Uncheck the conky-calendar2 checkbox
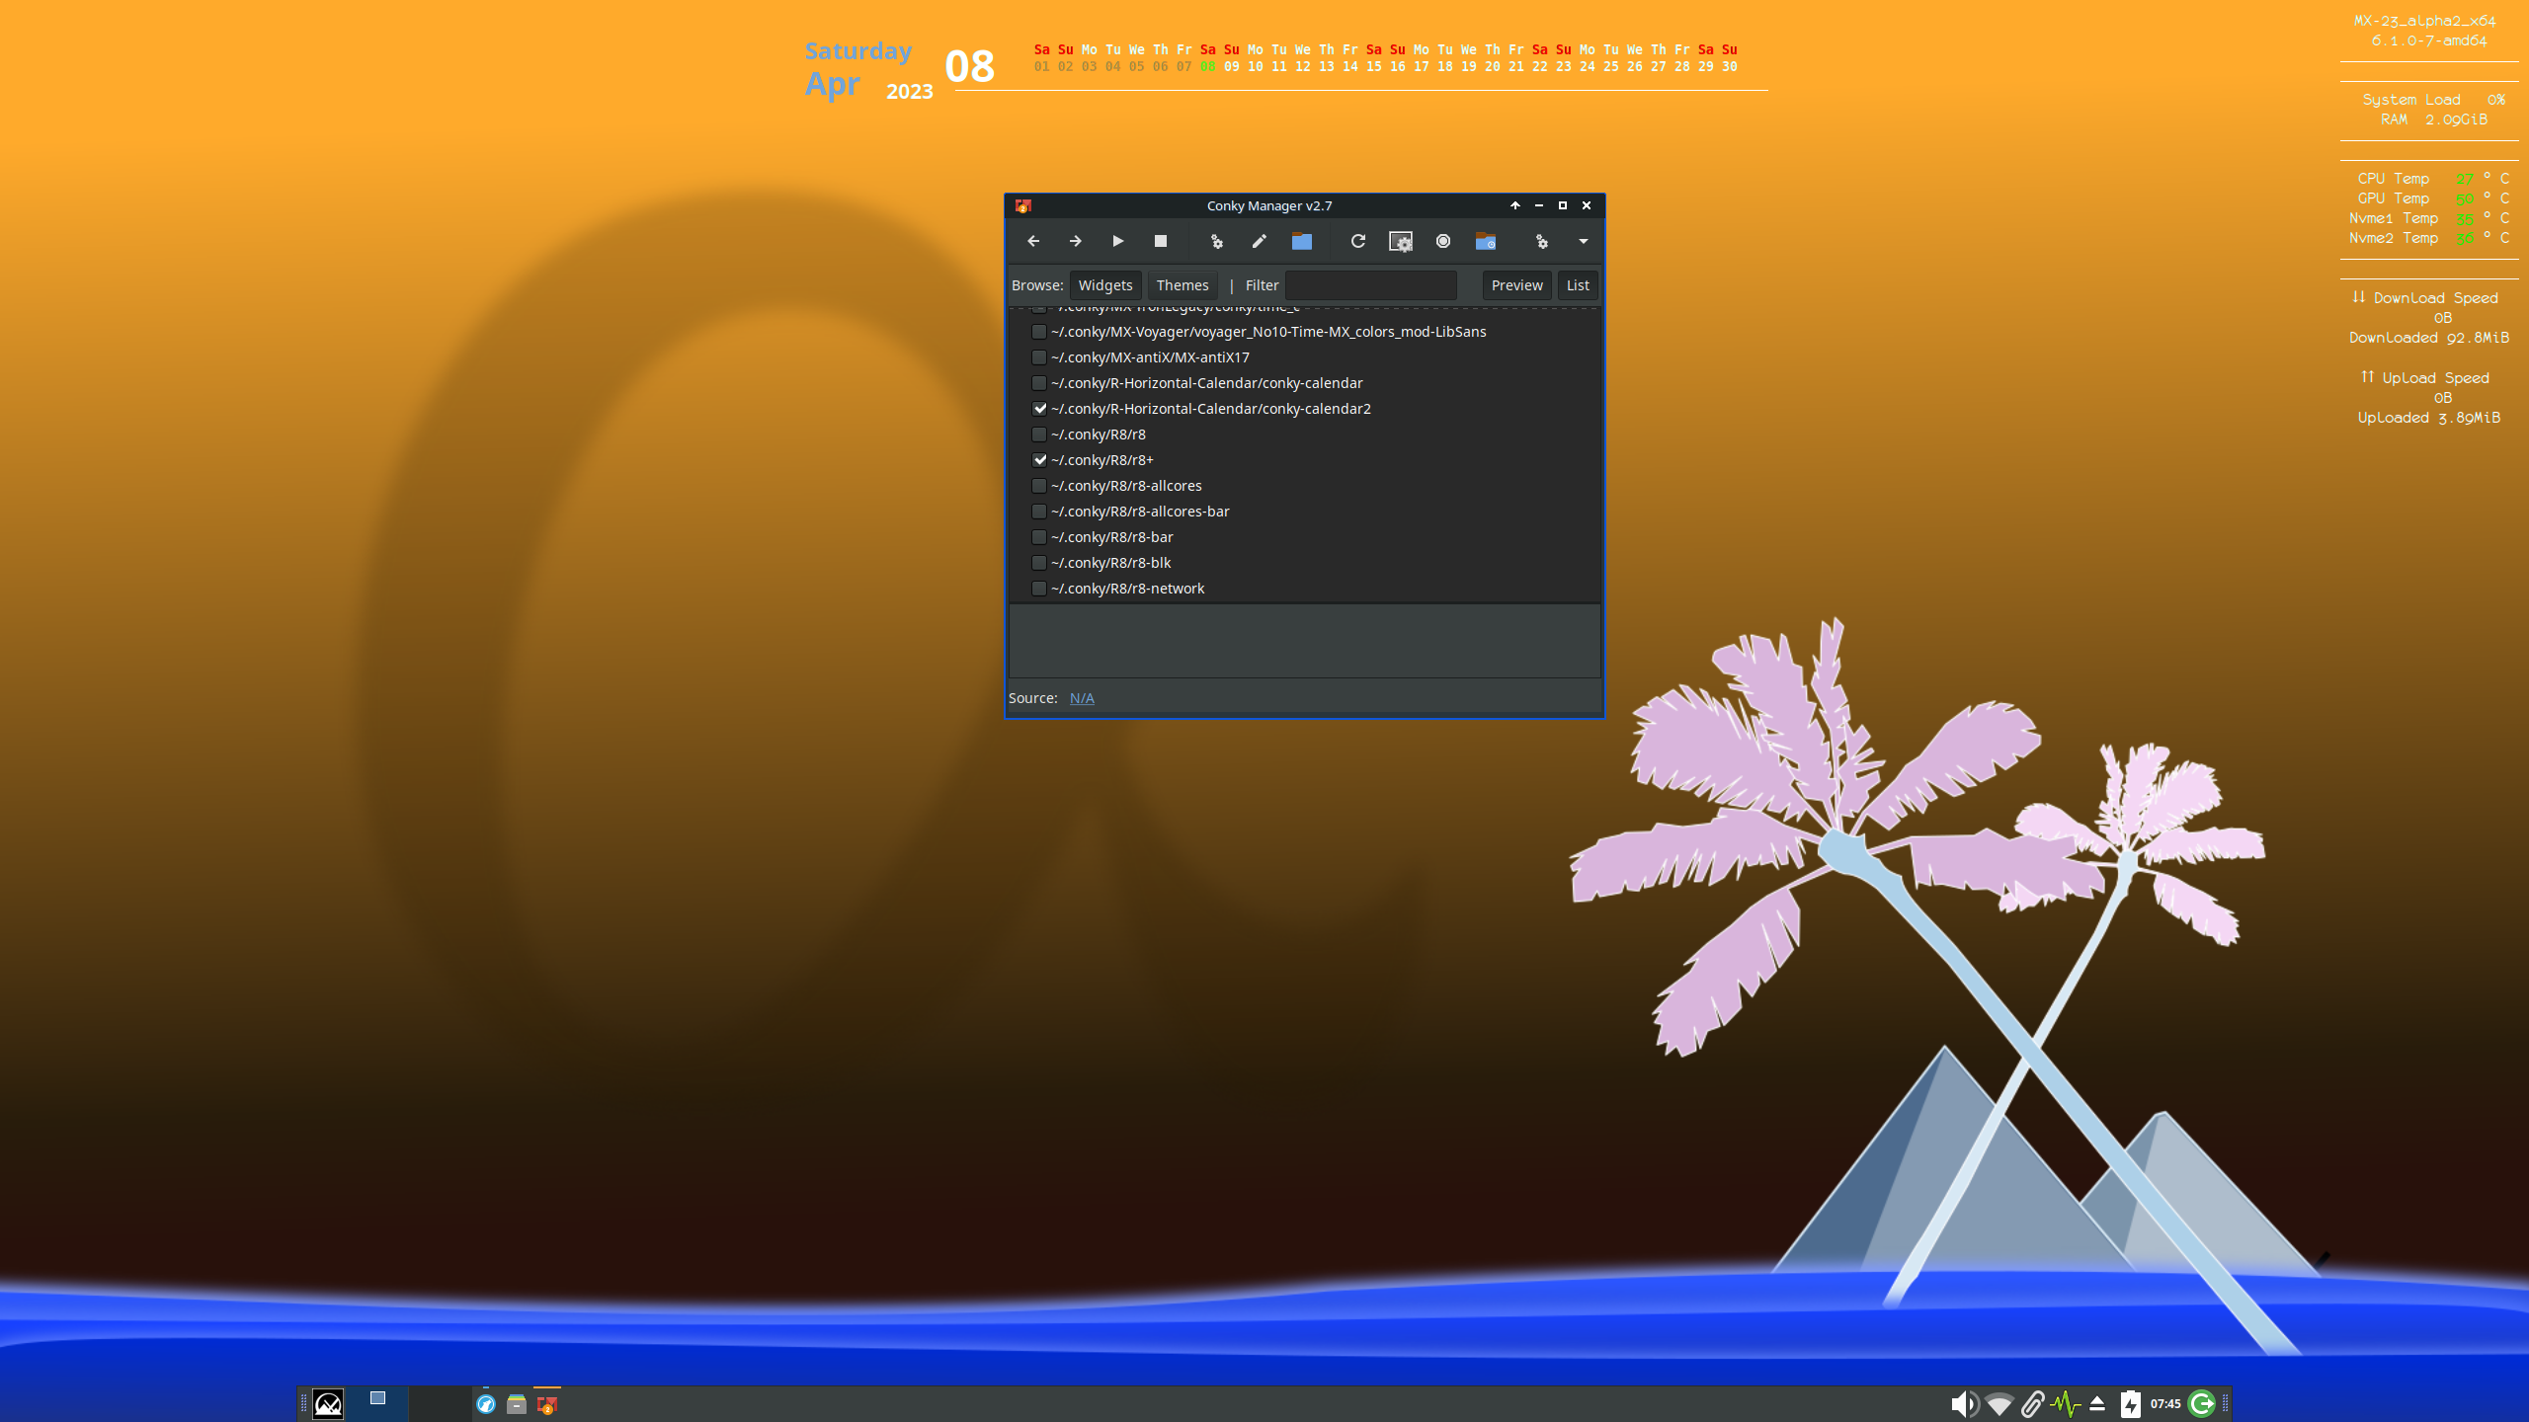 coord(1039,409)
